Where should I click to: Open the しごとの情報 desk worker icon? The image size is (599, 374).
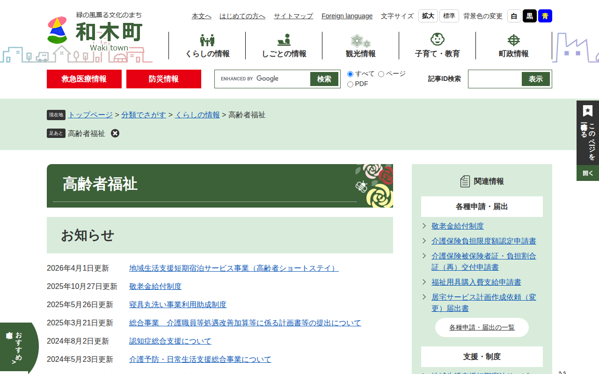284,40
